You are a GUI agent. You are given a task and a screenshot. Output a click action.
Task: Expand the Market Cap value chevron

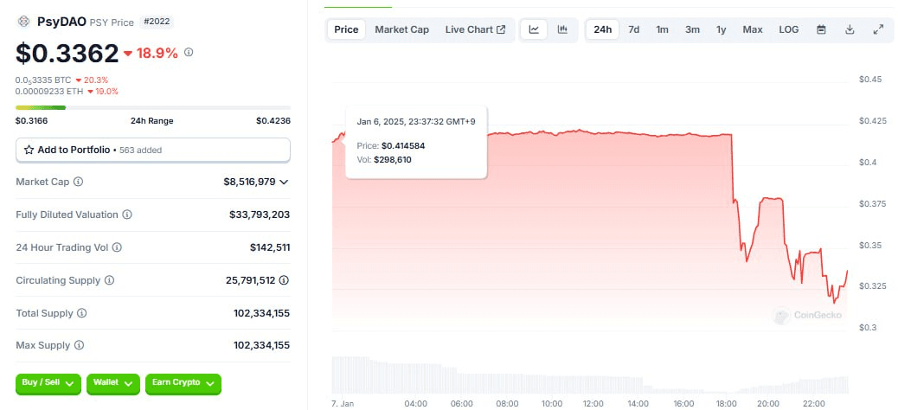285,182
